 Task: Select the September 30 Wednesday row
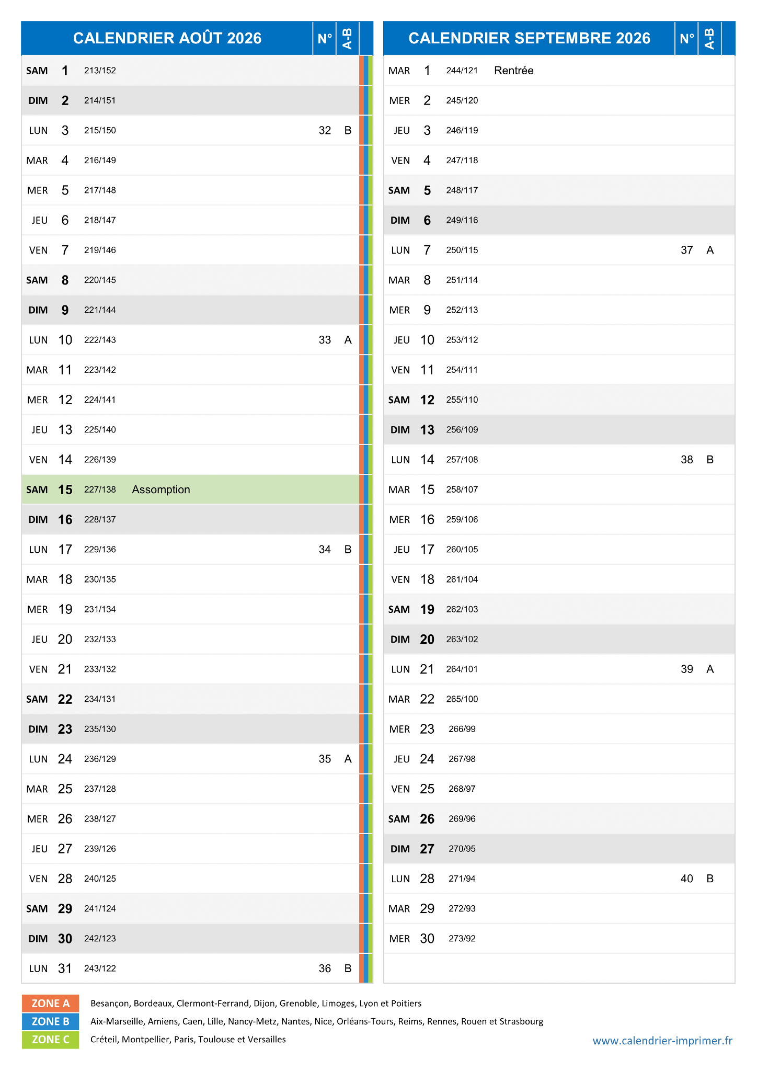(x=559, y=939)
